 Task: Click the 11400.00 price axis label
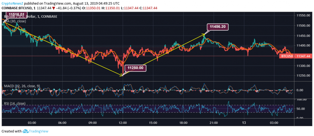pyautogui.click(x=304, y=46)
